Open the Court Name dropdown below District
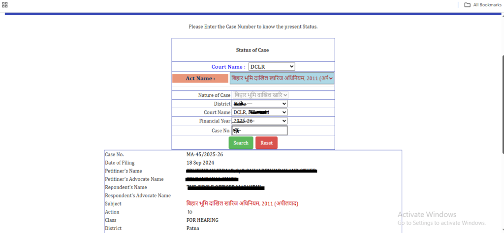The image size is (504, 233). pyautogui.click(x=259, y=112)
